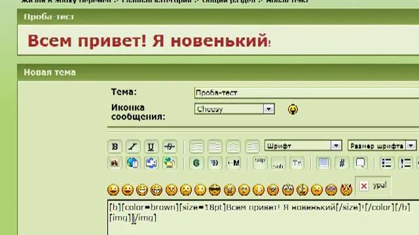Insert the crying smiley next to the evil one
The height and width of the screenshot is (235, 419).
331,190
